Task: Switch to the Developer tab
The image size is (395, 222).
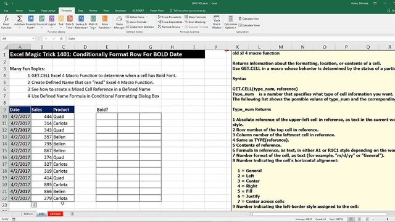Action: tap(120, 10)
